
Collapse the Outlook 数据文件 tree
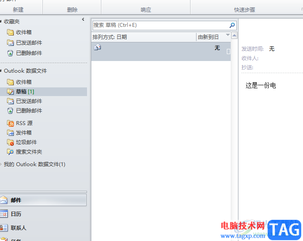click(1, 71)
